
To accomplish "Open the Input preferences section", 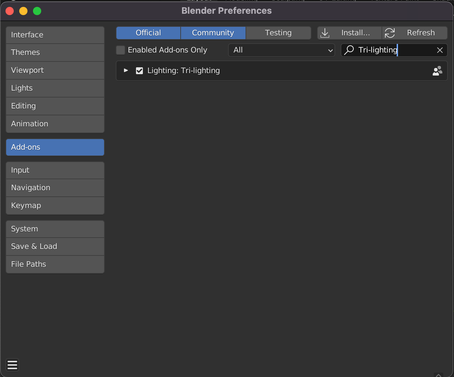I will click(x=55, y=170).
